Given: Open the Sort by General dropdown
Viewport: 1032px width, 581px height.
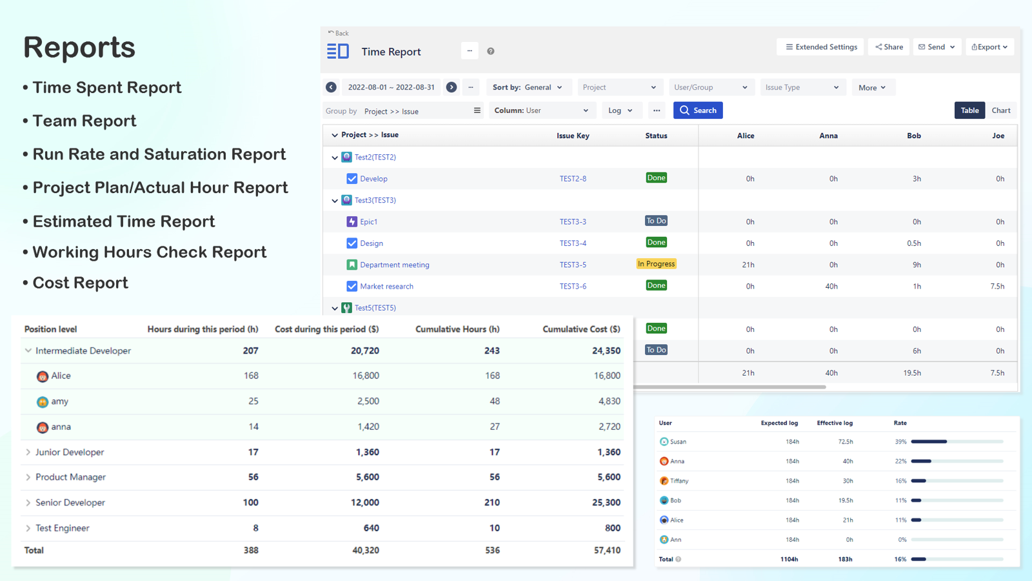Looking at the screenshot, I should point(527,87).
